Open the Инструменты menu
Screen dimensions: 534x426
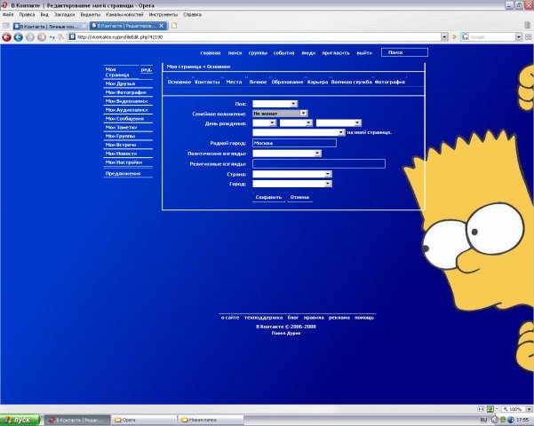pyautogui.click(x=163, y=14)
